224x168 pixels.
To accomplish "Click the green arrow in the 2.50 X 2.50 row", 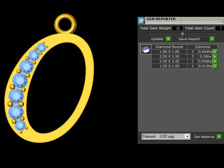I will [x=215, y=56].
